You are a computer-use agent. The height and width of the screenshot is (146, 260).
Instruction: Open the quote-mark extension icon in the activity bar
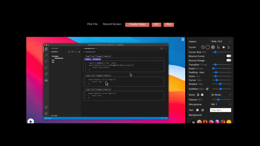[x=46, y=80]
